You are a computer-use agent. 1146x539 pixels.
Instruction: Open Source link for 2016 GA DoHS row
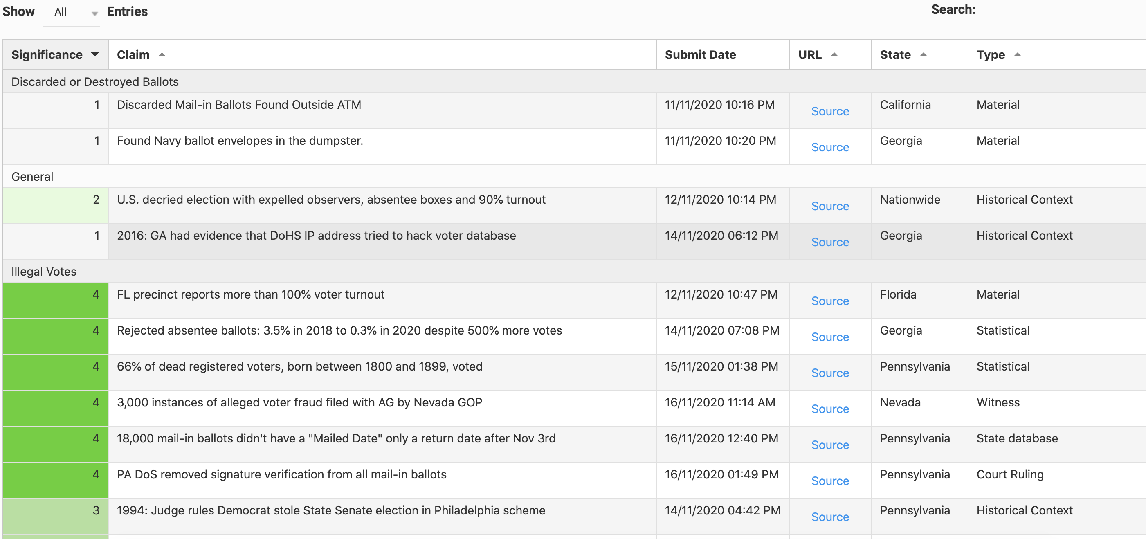coord(830,243)
